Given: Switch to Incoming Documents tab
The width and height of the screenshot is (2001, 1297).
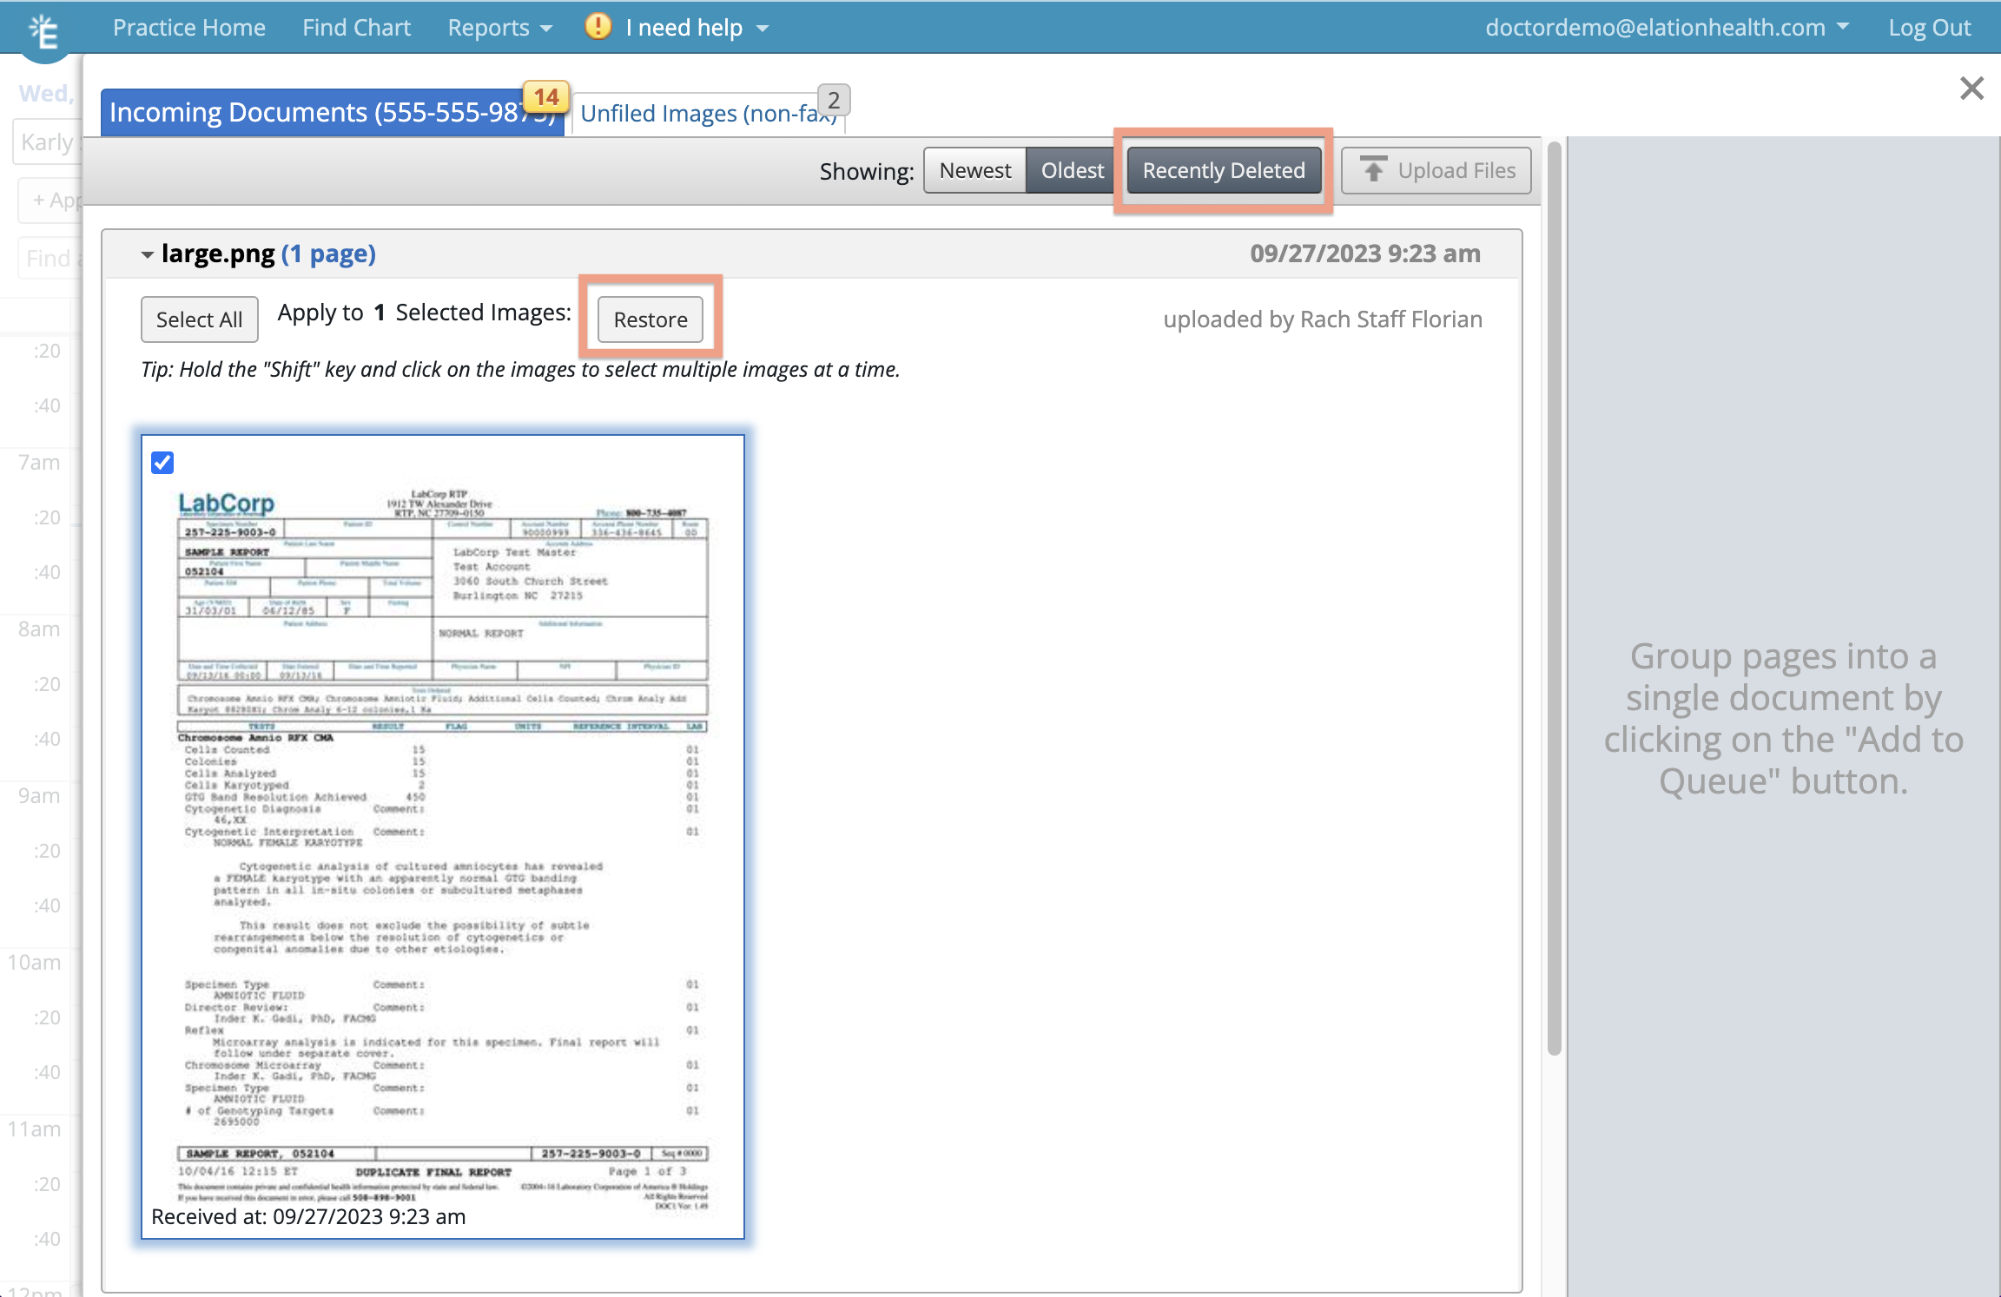Looking at the screenshot, I should click(332, 113).
